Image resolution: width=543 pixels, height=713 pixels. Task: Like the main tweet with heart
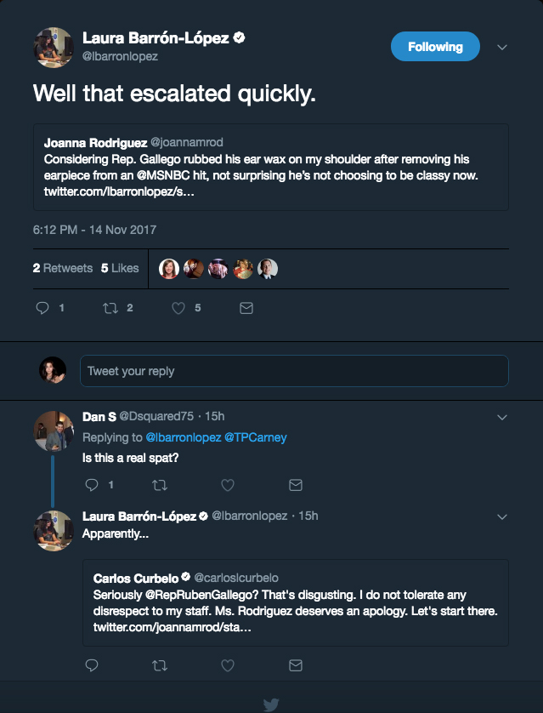pos(178,309)
